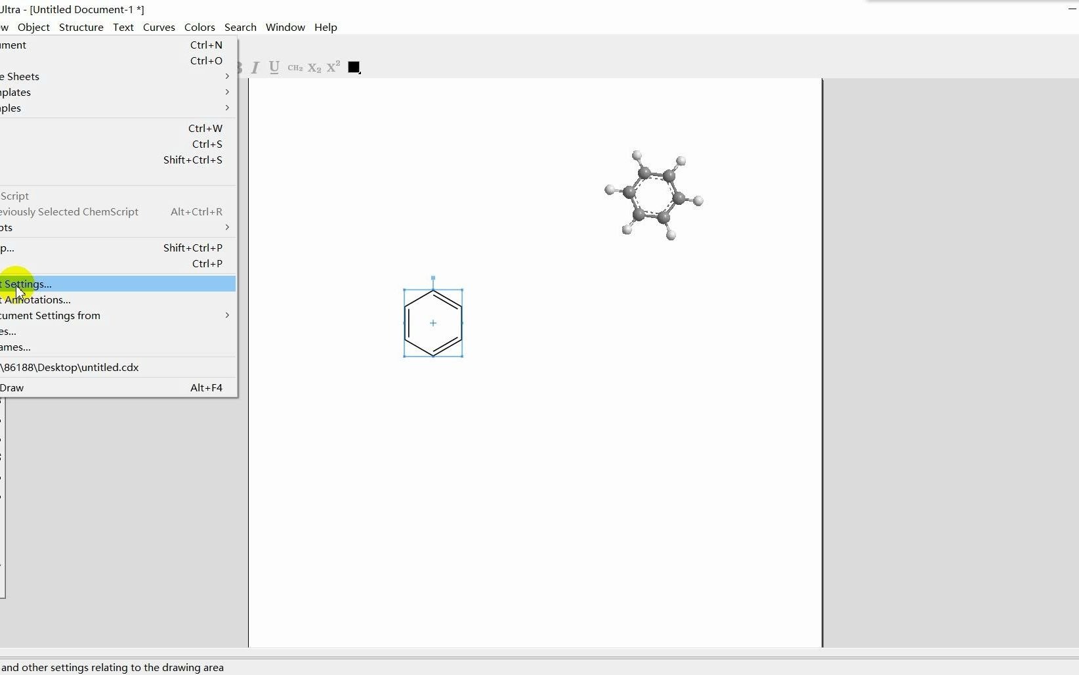Open the Colors menu
The width and height of the screenshot is (1079, 675).
(x=200, y=27)
